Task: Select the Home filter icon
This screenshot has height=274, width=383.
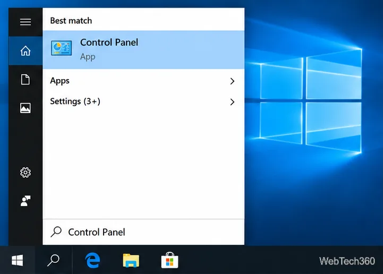Action: [25, 51]
